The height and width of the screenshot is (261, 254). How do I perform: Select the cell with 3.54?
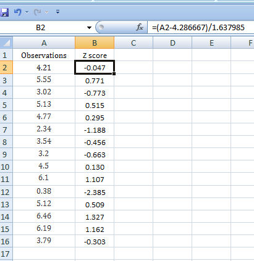click(44, 141)
